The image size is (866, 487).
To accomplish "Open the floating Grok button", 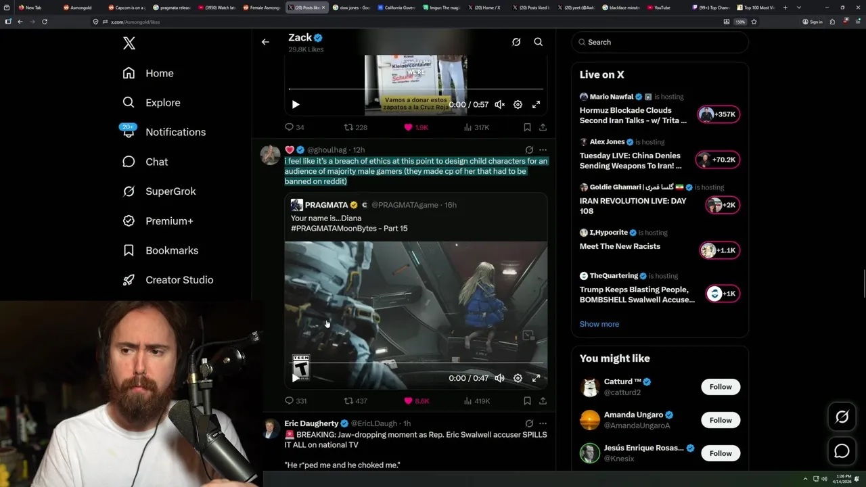I will (x=842, y=417).
